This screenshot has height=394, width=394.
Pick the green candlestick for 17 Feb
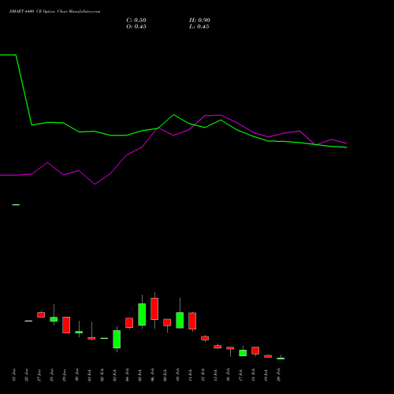pyautogui.click(x=243, y=353)
